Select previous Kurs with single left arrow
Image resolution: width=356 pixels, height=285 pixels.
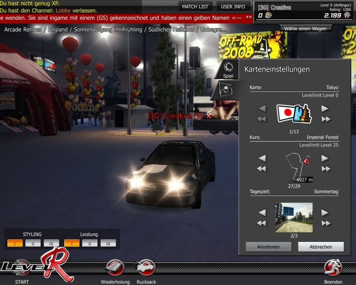coord(262,158)
